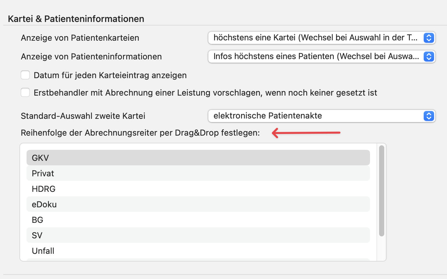Click the chevron icon on Standard-Auswahl zweite Kartei
447x279 pixels.
429,116
